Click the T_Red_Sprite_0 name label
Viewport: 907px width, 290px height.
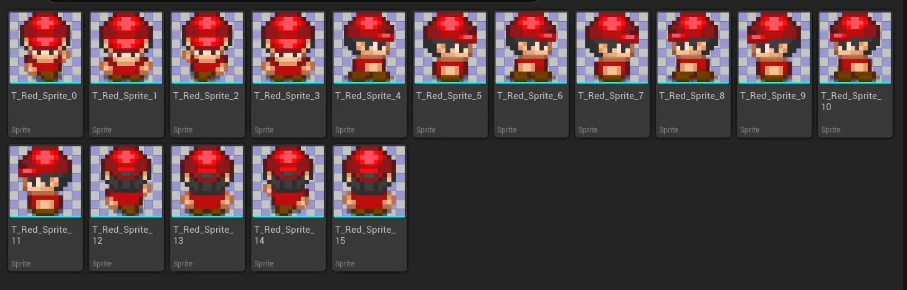click(44, 96)
